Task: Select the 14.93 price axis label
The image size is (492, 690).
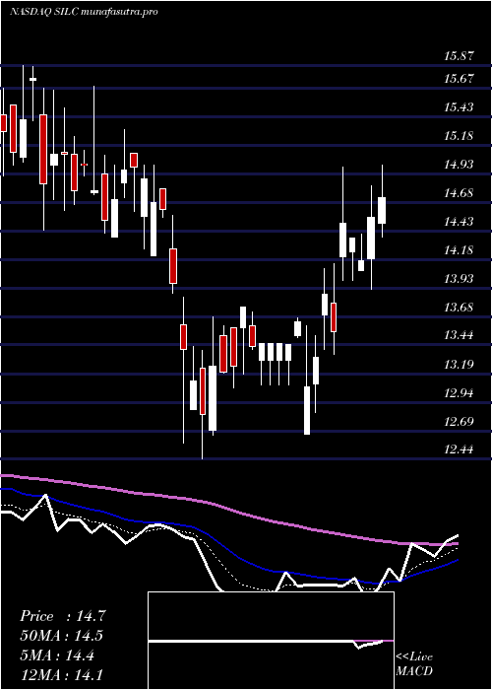Action: 460,165
